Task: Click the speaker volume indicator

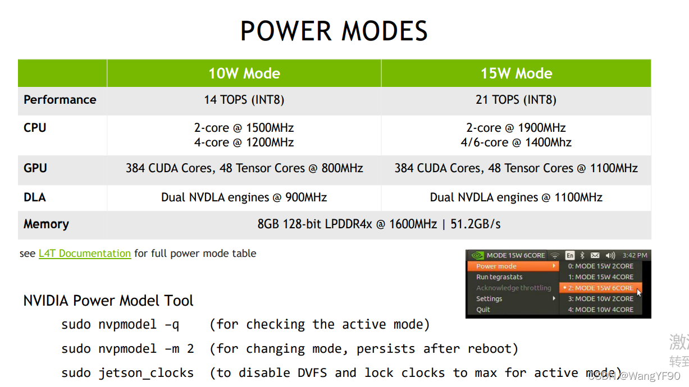Action: [610, 255]
